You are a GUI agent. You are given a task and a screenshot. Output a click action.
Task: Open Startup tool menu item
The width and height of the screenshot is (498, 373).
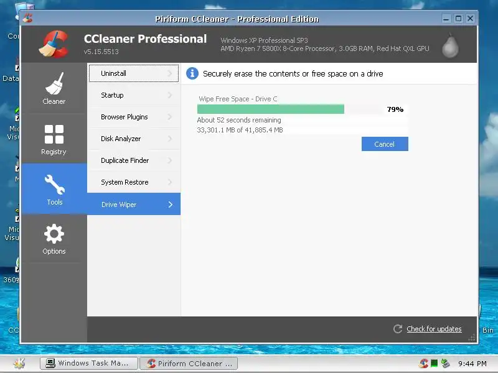(134, 95)
